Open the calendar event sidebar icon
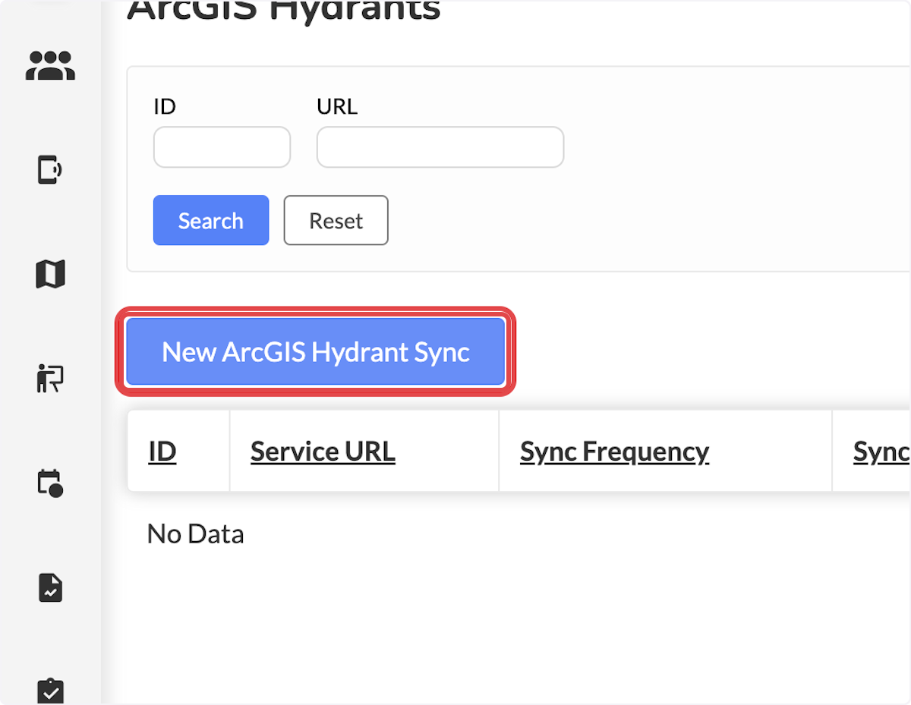The image size is (911, 705). point(50,483)
